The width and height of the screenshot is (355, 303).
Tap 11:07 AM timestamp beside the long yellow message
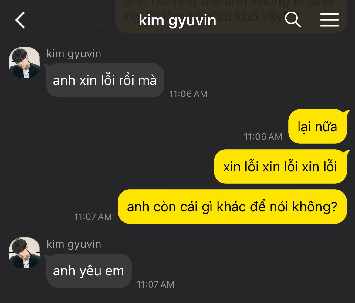[93, 217]
